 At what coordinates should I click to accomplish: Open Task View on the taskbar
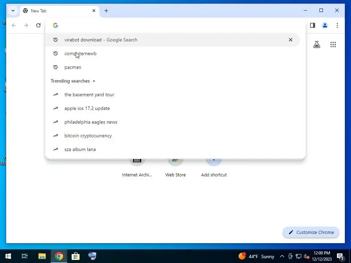(x=25, y=256)
